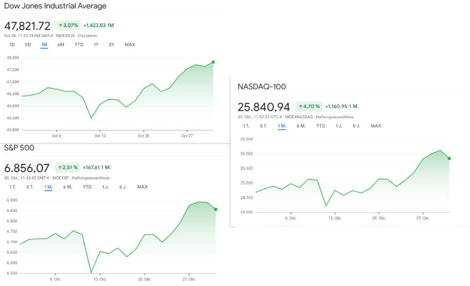Switch Dow Jones chart to 5Y view
The image size is (470, 286).
(112, 45)
